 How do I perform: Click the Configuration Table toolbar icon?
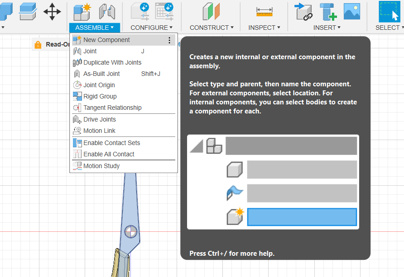(164, 12)
